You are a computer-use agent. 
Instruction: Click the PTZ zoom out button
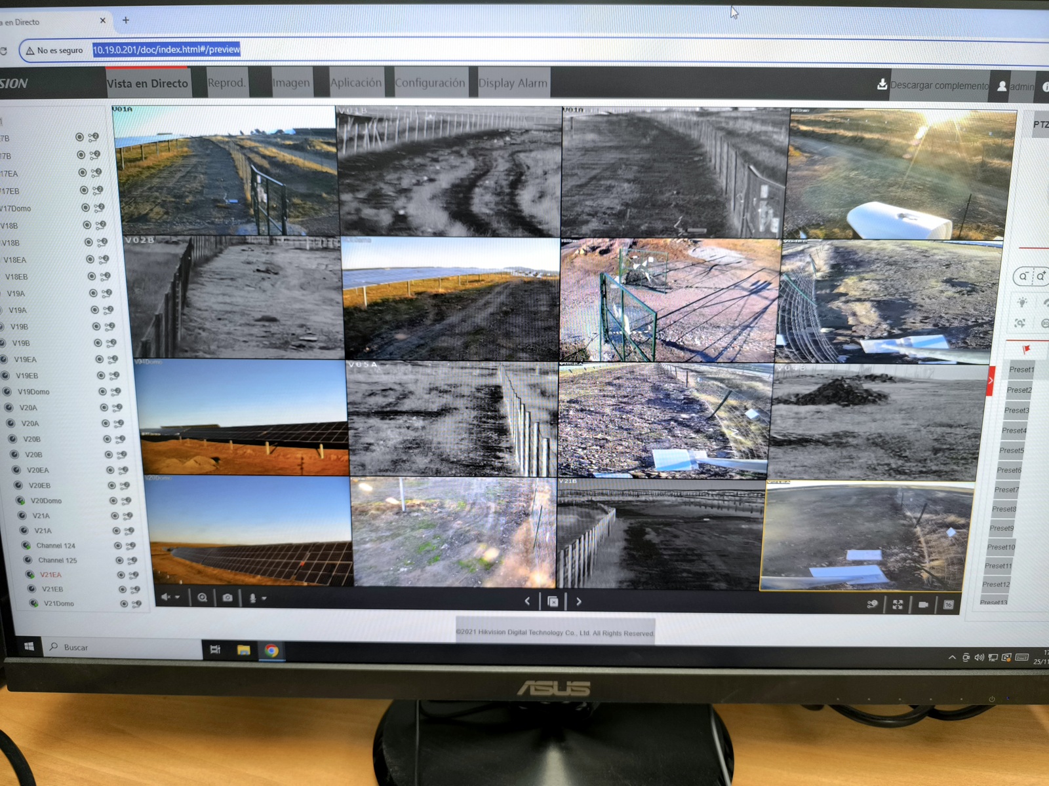(x=1023, y=276)
